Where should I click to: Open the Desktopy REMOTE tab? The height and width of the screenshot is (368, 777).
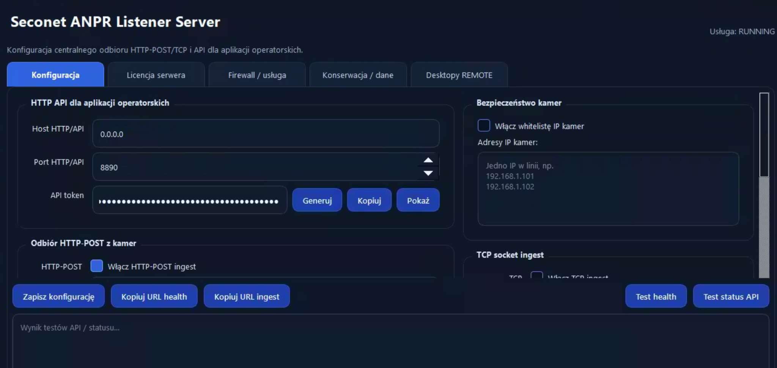click(x=459, y=75)
